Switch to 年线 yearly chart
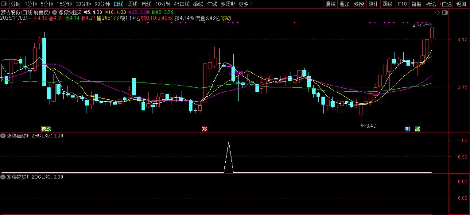 click(x=212, y=4)
